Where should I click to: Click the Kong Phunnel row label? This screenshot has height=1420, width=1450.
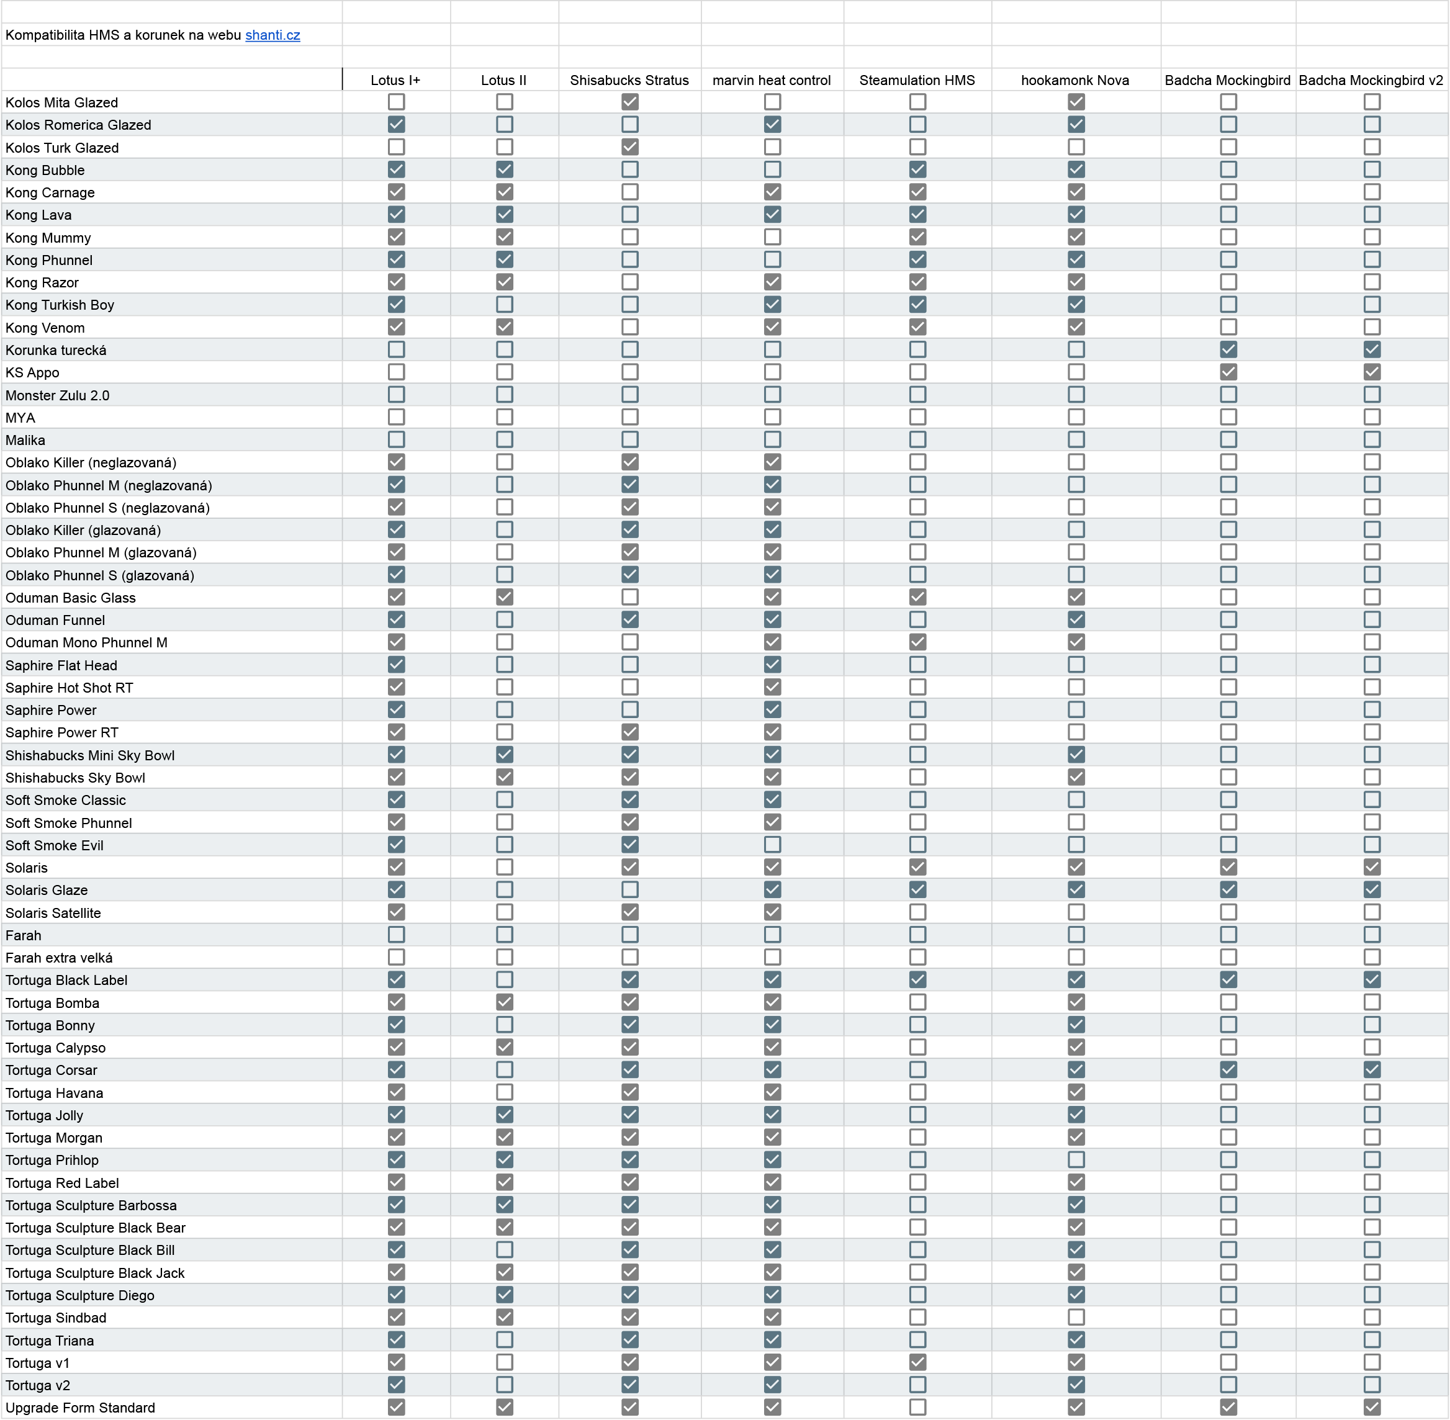coord(49,260)
